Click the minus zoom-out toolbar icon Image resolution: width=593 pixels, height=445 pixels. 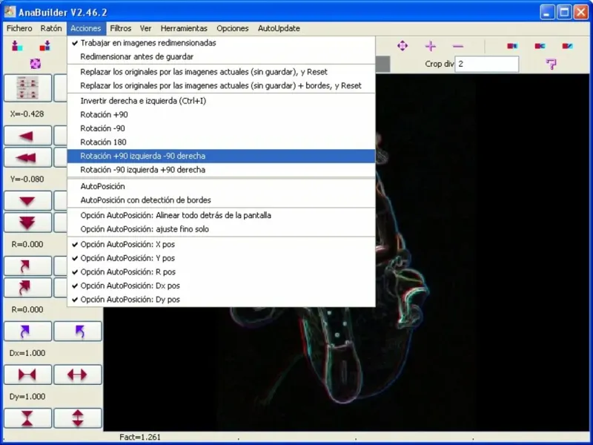[458, 46]
